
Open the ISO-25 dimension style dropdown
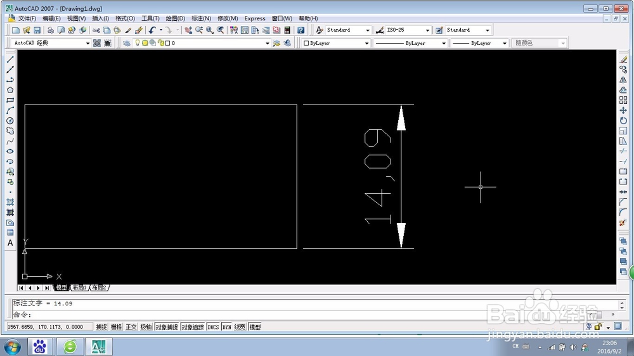pyautogui.click(x=427, y=30)
